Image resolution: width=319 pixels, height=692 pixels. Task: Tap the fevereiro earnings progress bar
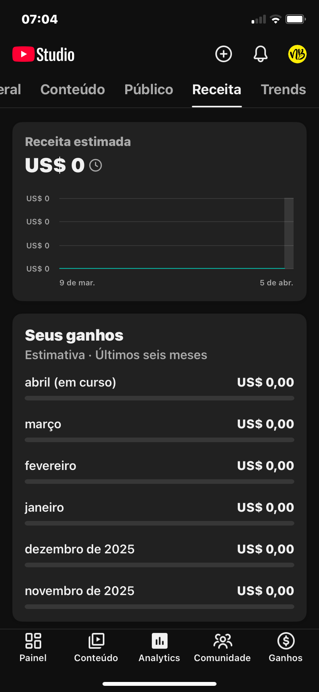pos(159,482)
